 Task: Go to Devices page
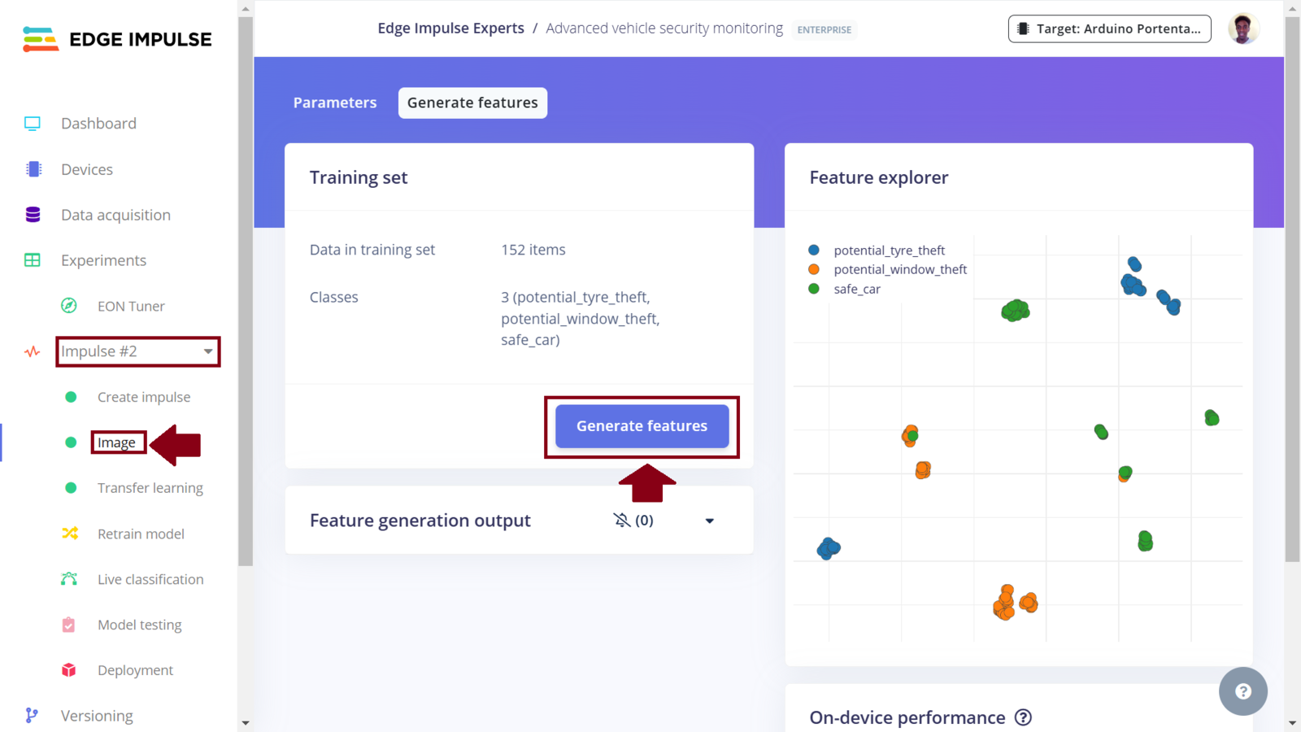click(87, 169)
